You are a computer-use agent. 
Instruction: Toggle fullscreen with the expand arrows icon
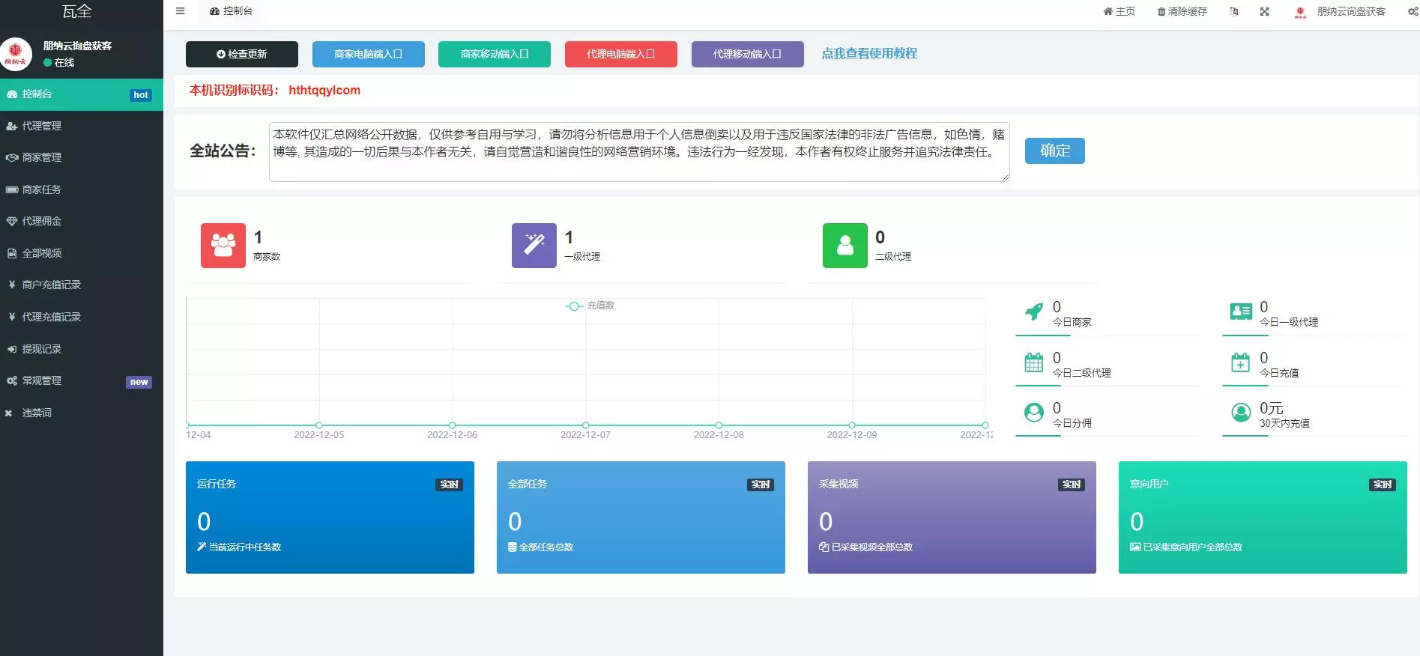click(1264, 11)
